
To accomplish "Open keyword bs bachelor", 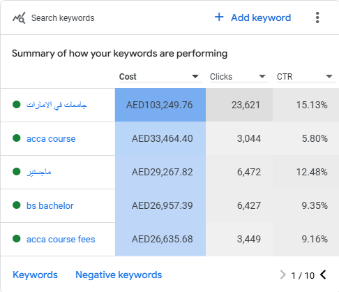I will tap(50, 205).
